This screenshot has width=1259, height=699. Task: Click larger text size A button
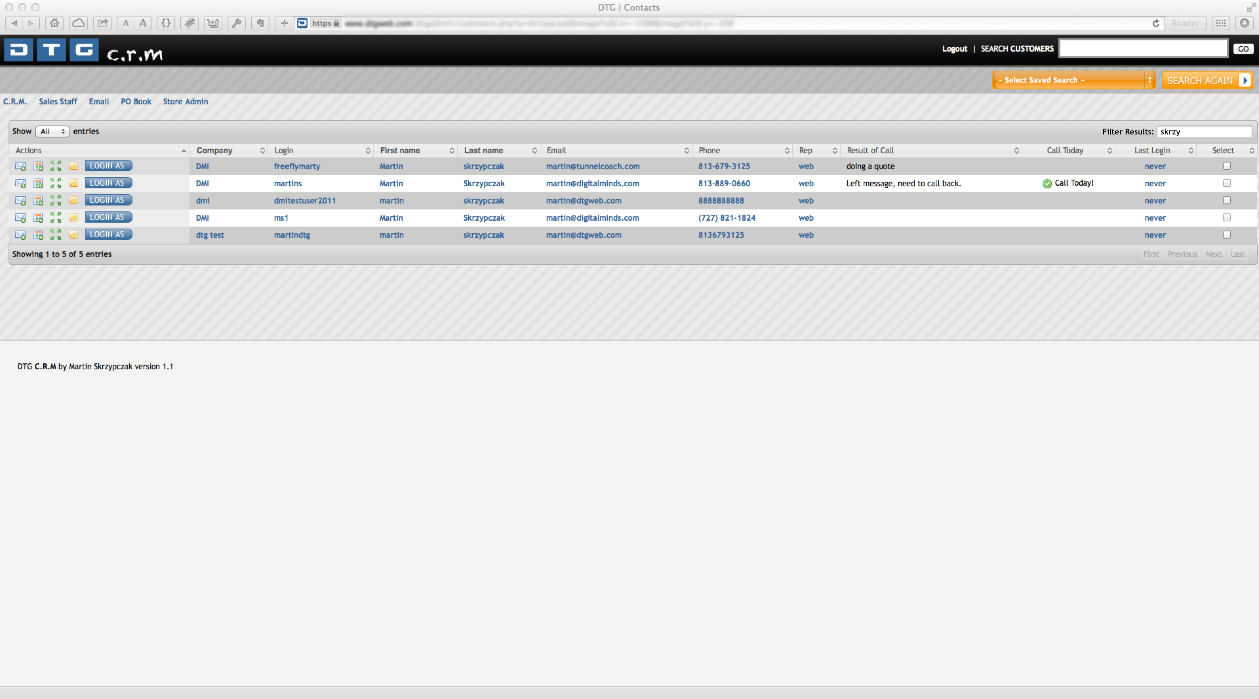click(x=143, y=23)
